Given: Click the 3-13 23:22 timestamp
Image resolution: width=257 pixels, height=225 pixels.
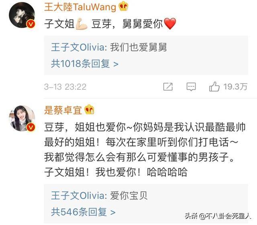Looking at the screenshot, I should coord(65,87).
